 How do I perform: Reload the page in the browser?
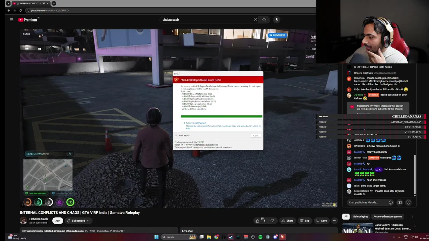coord(20,10)
